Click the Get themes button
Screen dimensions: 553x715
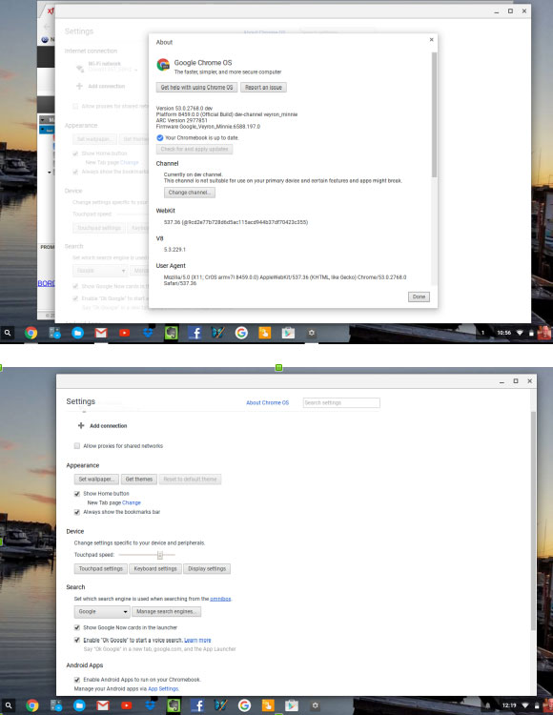click(x=139, y=480)
